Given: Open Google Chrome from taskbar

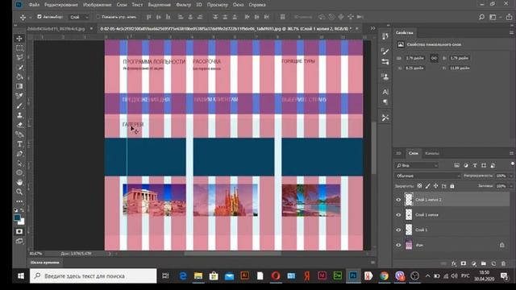Looking at the screenshot, I should point(384,275).
